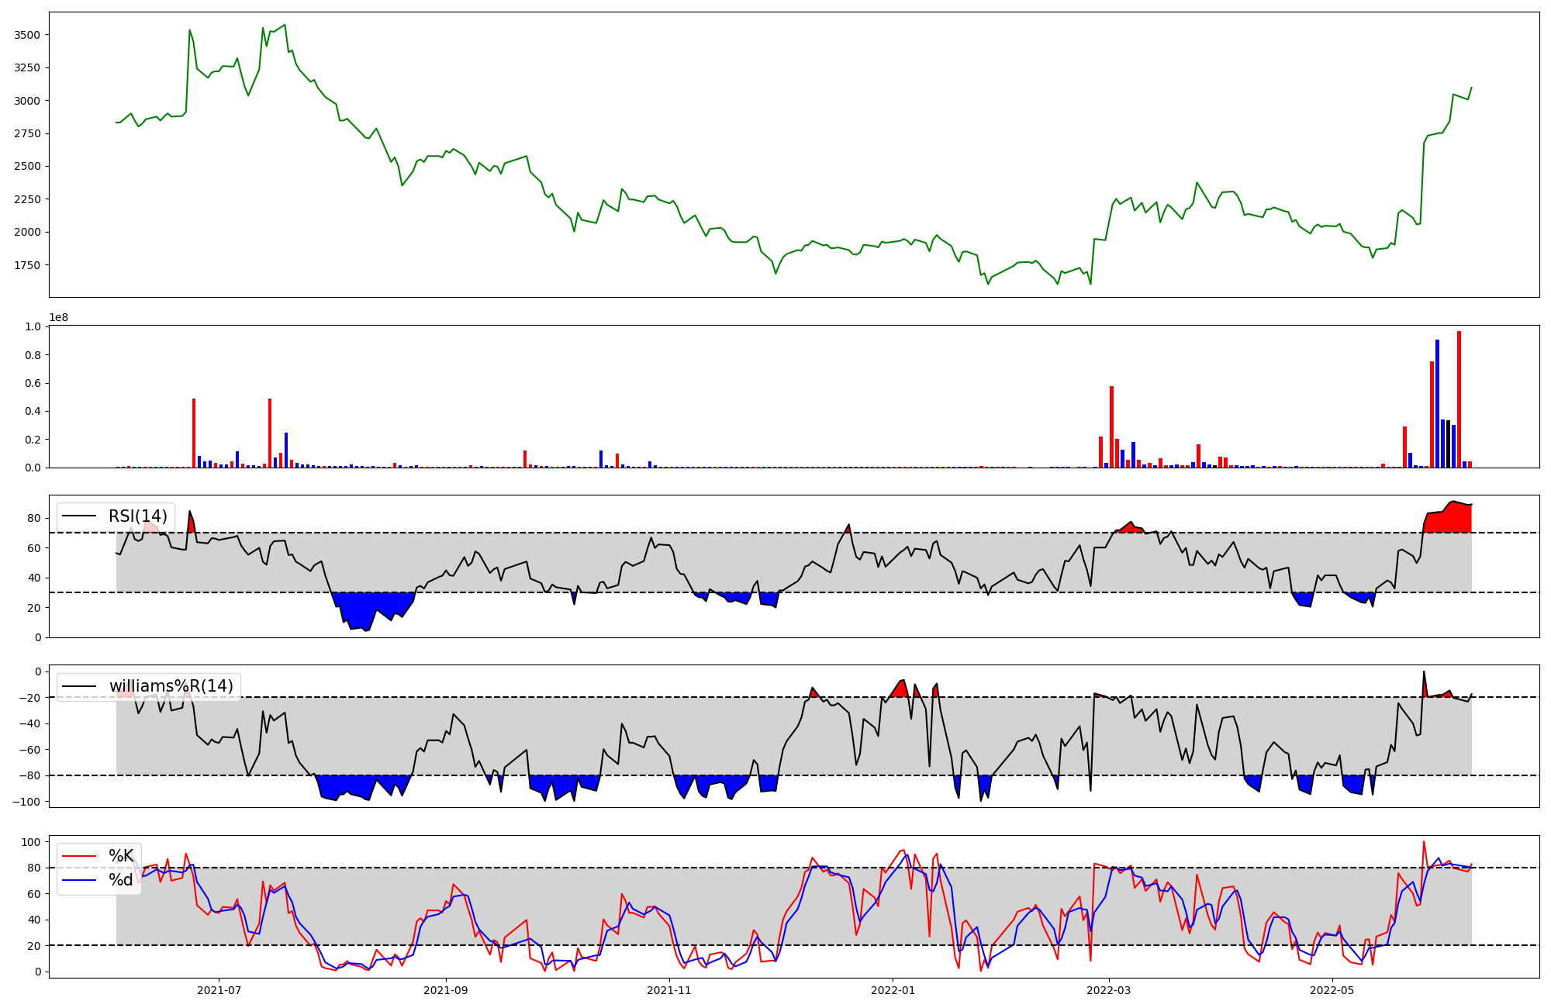Click the RSI(14) legend label
The width and height of the screenshot is (1551, 1008).
point(137,517)
